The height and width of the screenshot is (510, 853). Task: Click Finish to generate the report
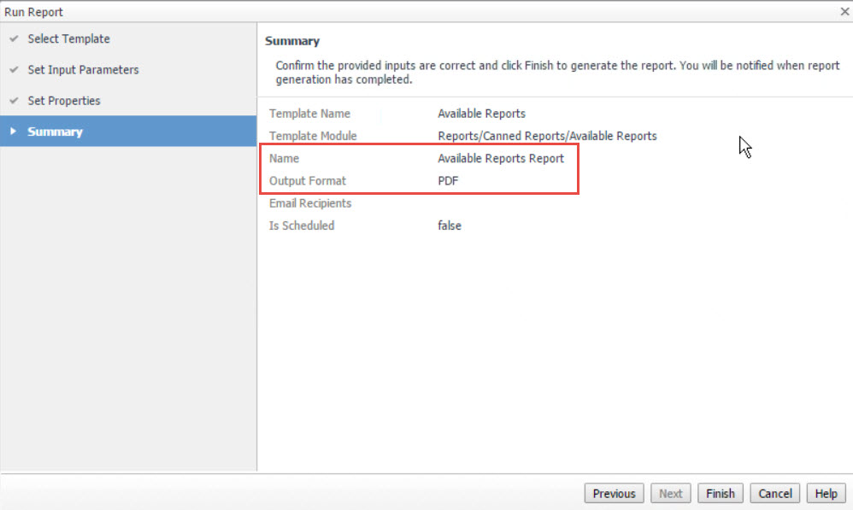tap(720, 493)
